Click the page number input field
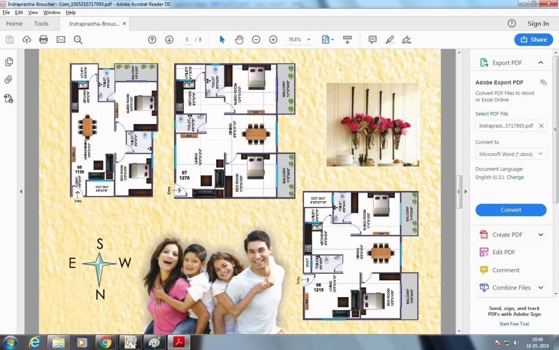559x350 pixels. (187, 40)
